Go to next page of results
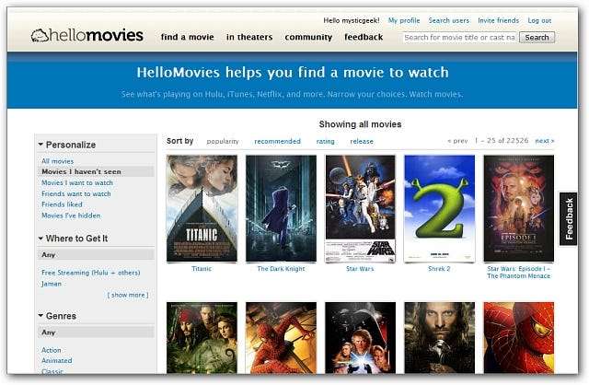Screen dimensions: 589x385 [545, 141]
